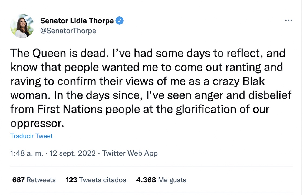View the Retweets list label
The height and width of the screenshot is (195, 303).
pyautogui.click(x=41, y=180)
